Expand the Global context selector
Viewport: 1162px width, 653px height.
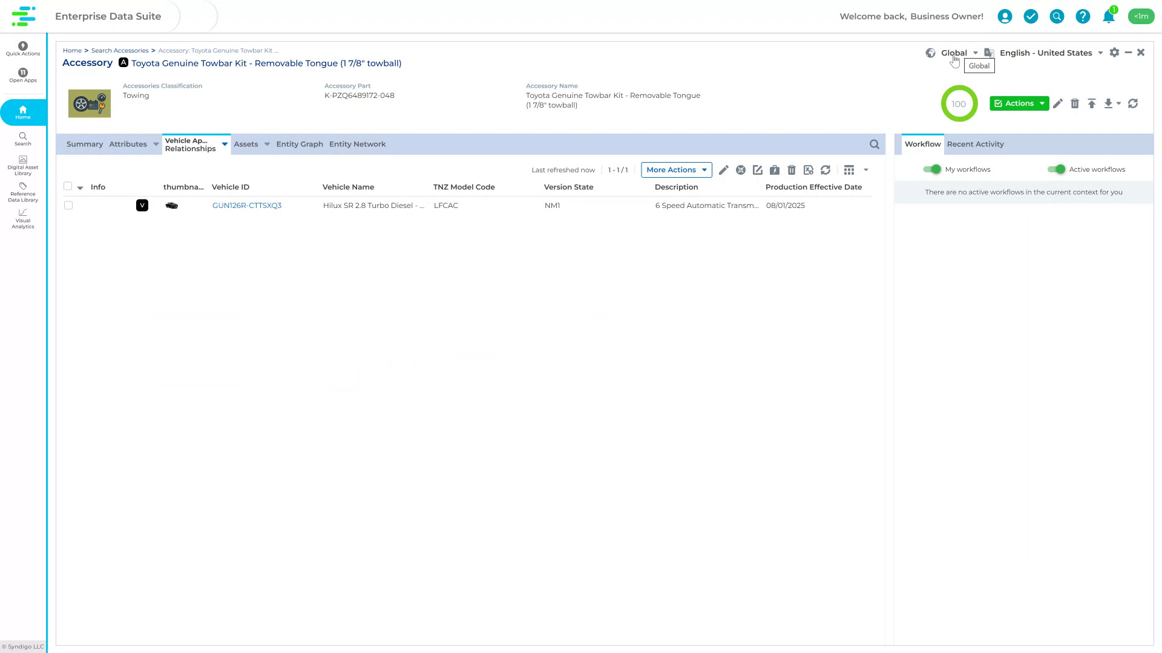tap(975, 53)
